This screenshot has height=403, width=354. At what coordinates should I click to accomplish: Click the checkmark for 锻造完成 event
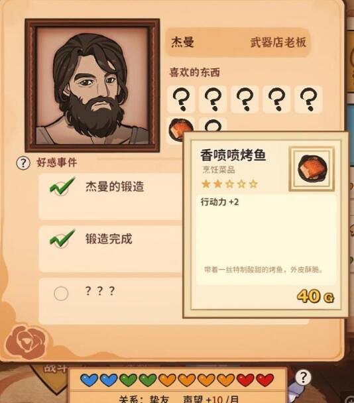[62, 239]
